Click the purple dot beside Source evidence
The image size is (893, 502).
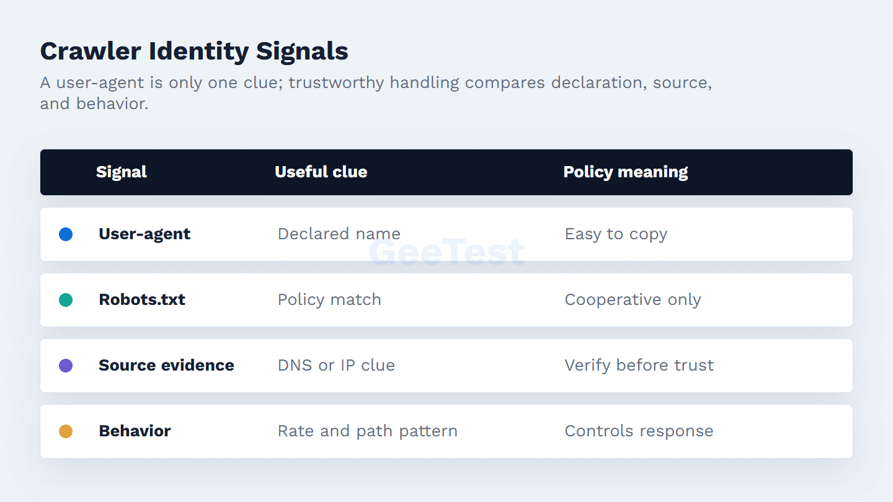pyautogui.click(x=66, y=366)
